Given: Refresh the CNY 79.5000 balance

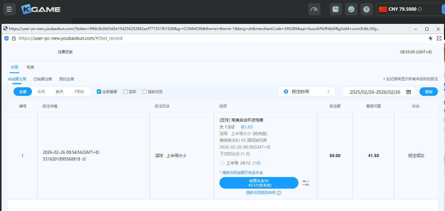Looking at the screenshot, I should pos(420,9).
